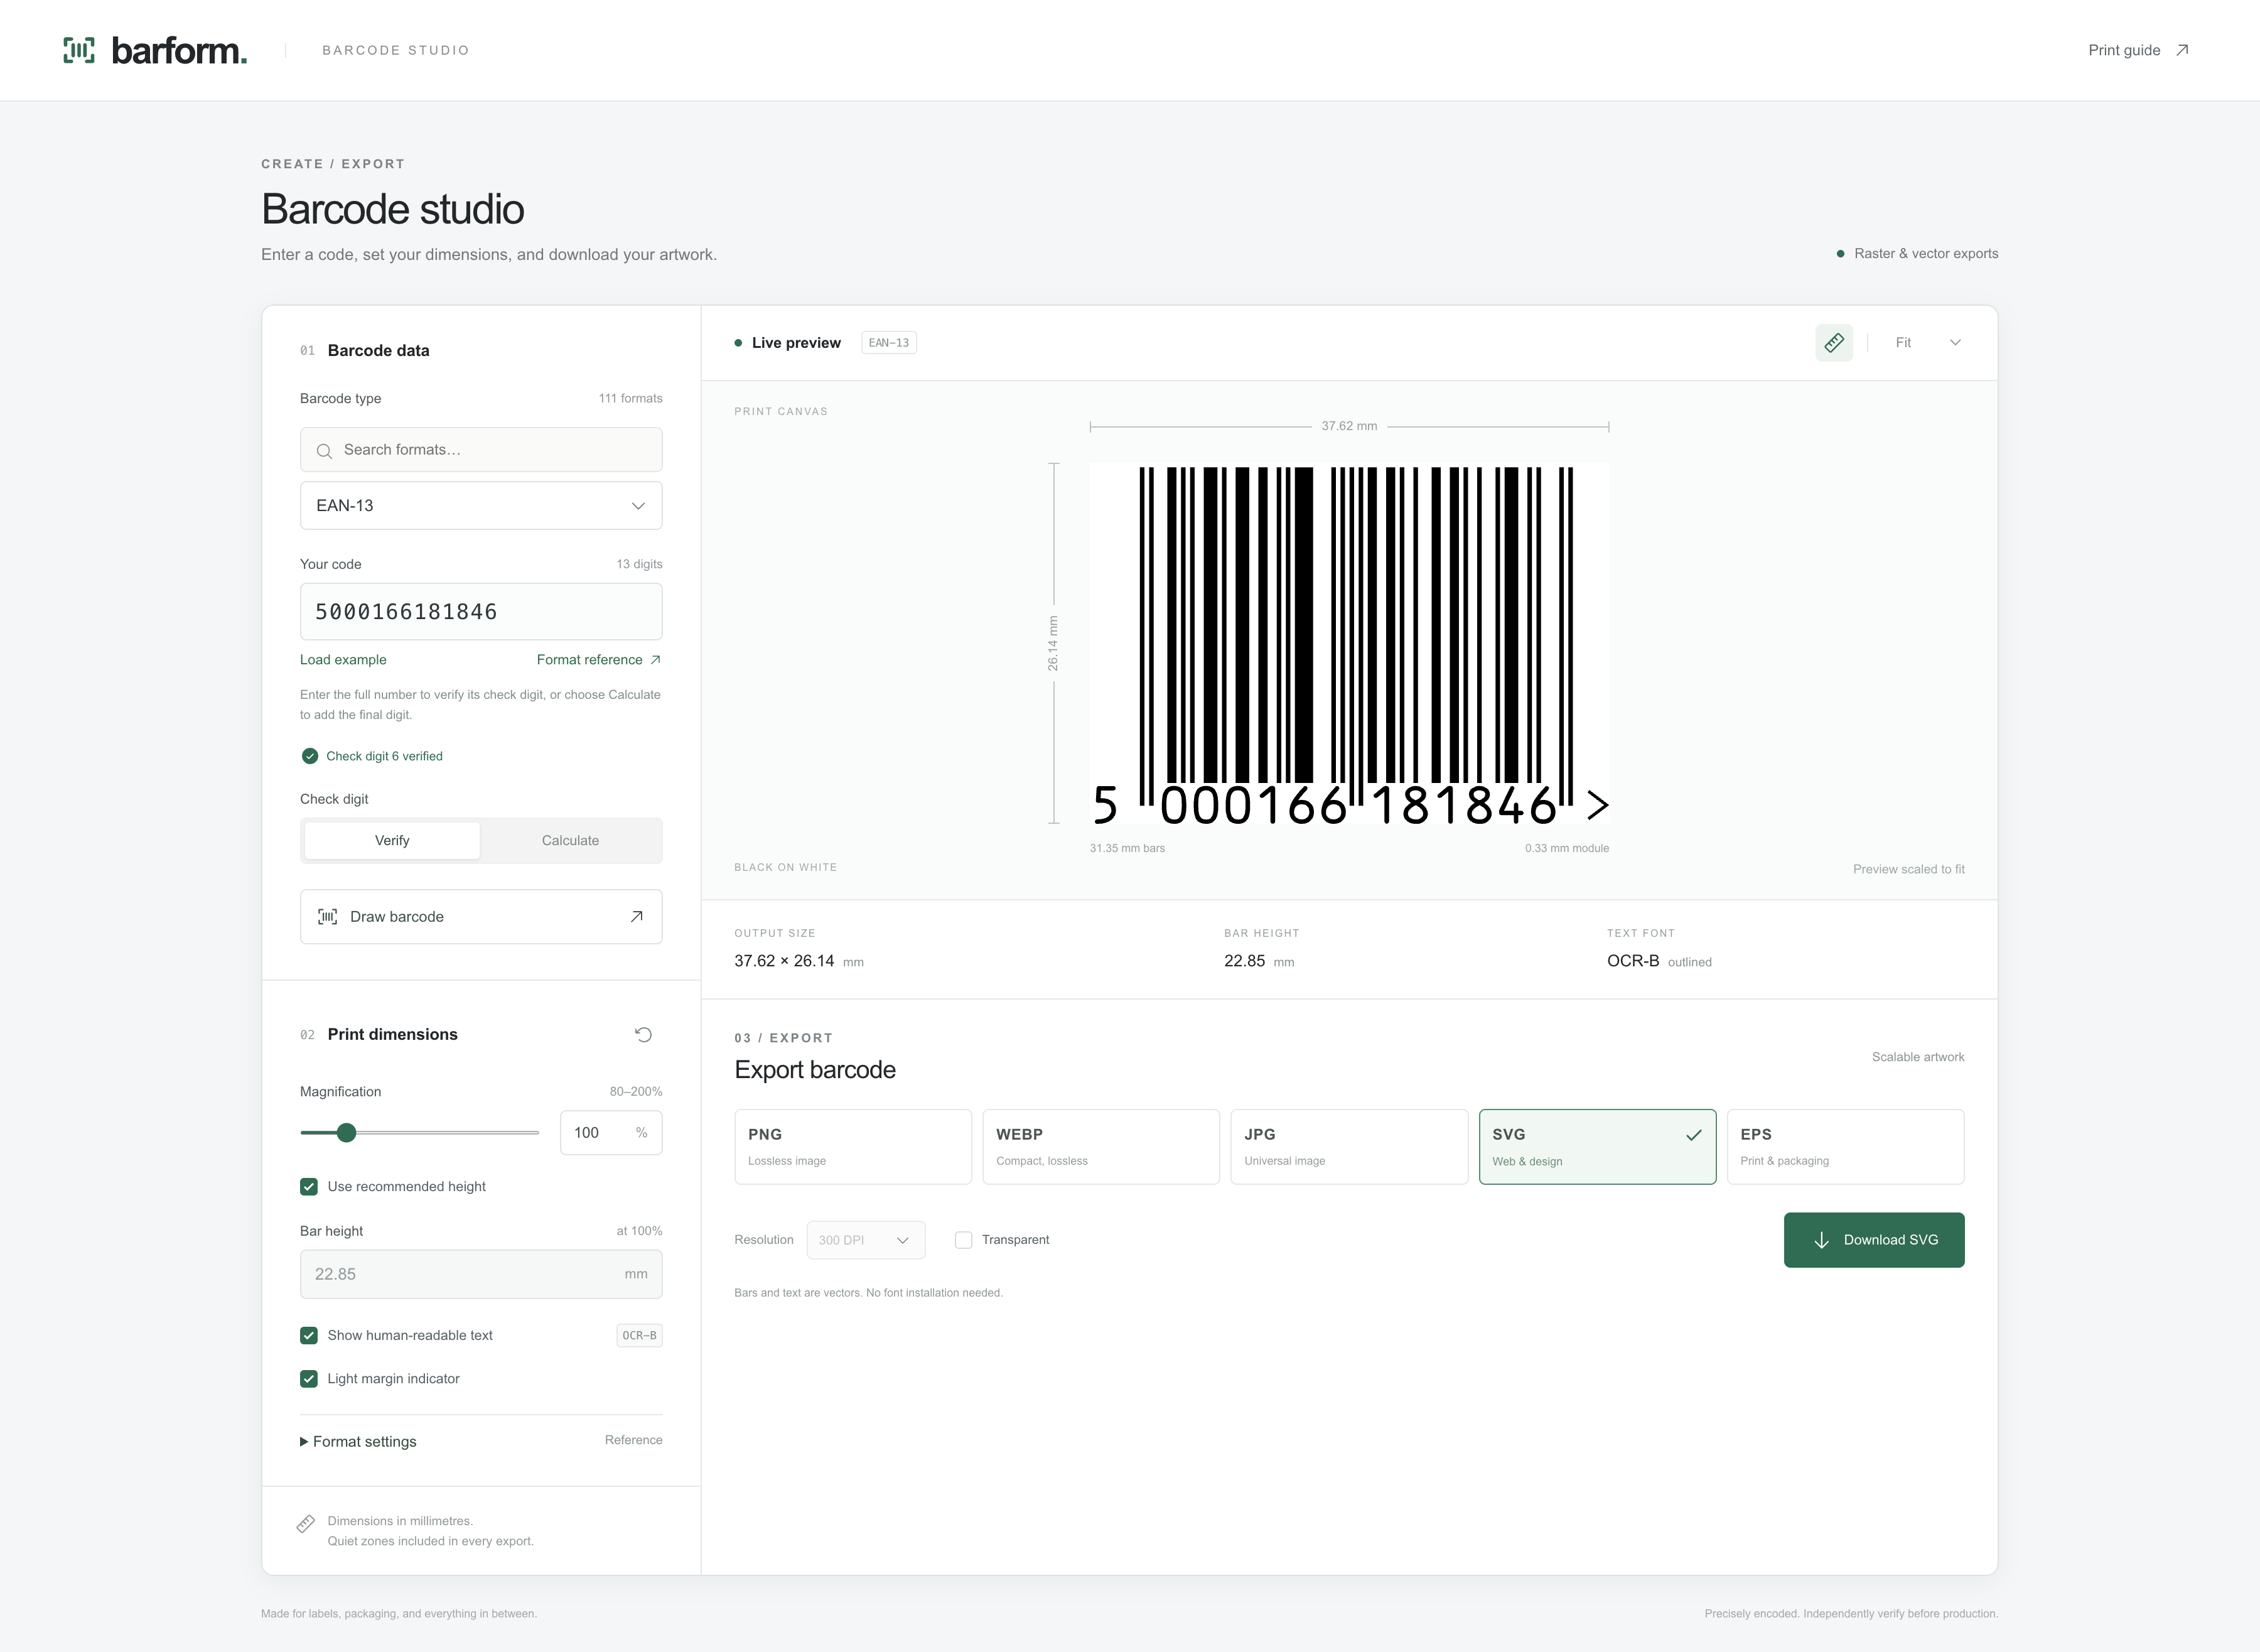Viewport: 2260px width, 1652px height.
Task: Click the Download SVG button
Action: (x=1874, y=1240)
